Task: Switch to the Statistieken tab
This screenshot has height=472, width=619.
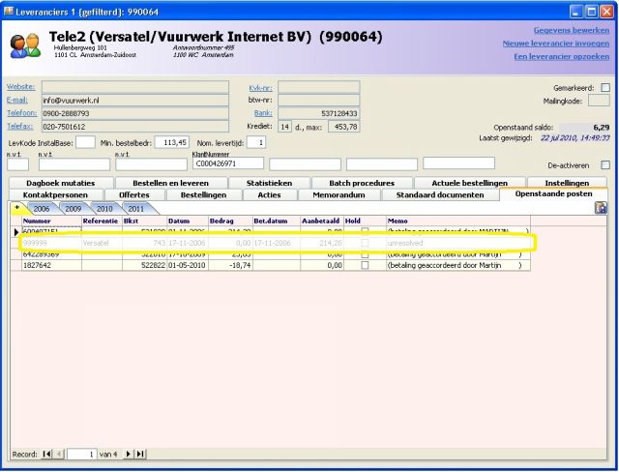Action: (268, 182)
